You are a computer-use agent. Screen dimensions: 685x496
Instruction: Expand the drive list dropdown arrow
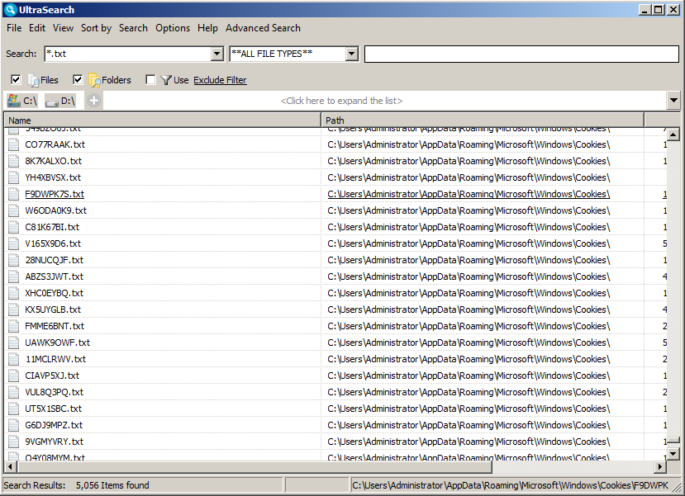673,101
